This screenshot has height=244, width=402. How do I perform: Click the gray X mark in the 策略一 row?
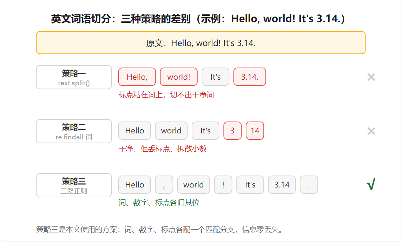[x=371, y=77]
